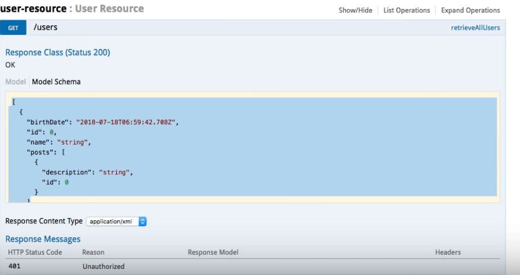
Task: Click the Response Model column header
Action: [213, 252]
